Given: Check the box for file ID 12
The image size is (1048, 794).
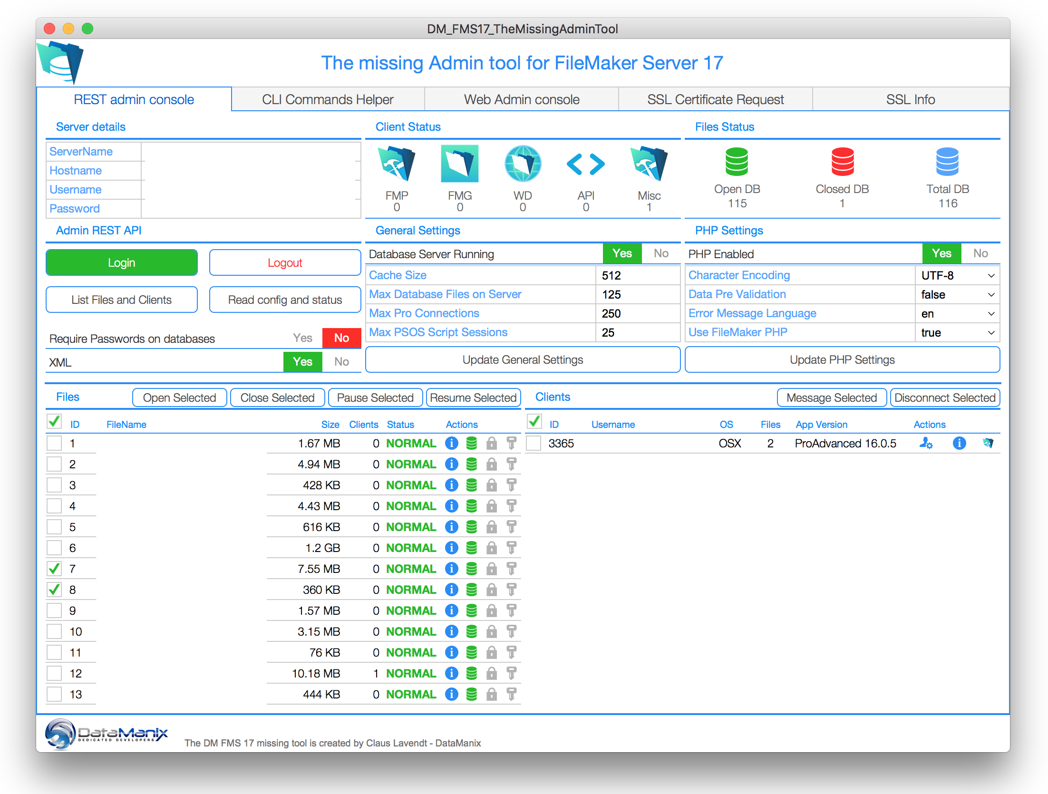Looking at the screenshot, I should (54, 673).
